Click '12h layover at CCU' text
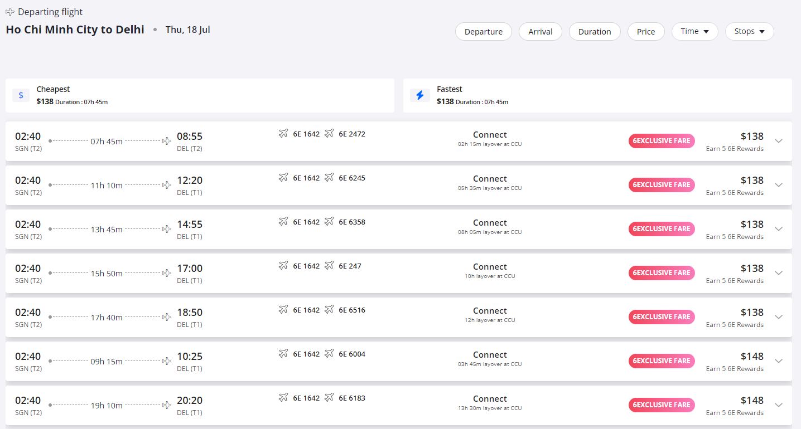The height and width of the screenshot is (429, 801). (x=490, y=320)
